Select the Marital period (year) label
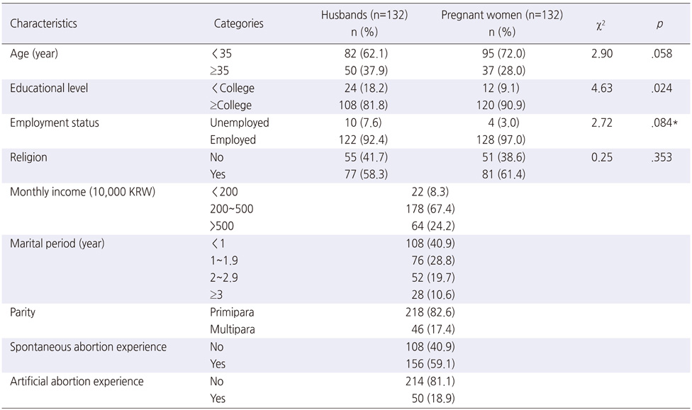 [x=57, y=244]
